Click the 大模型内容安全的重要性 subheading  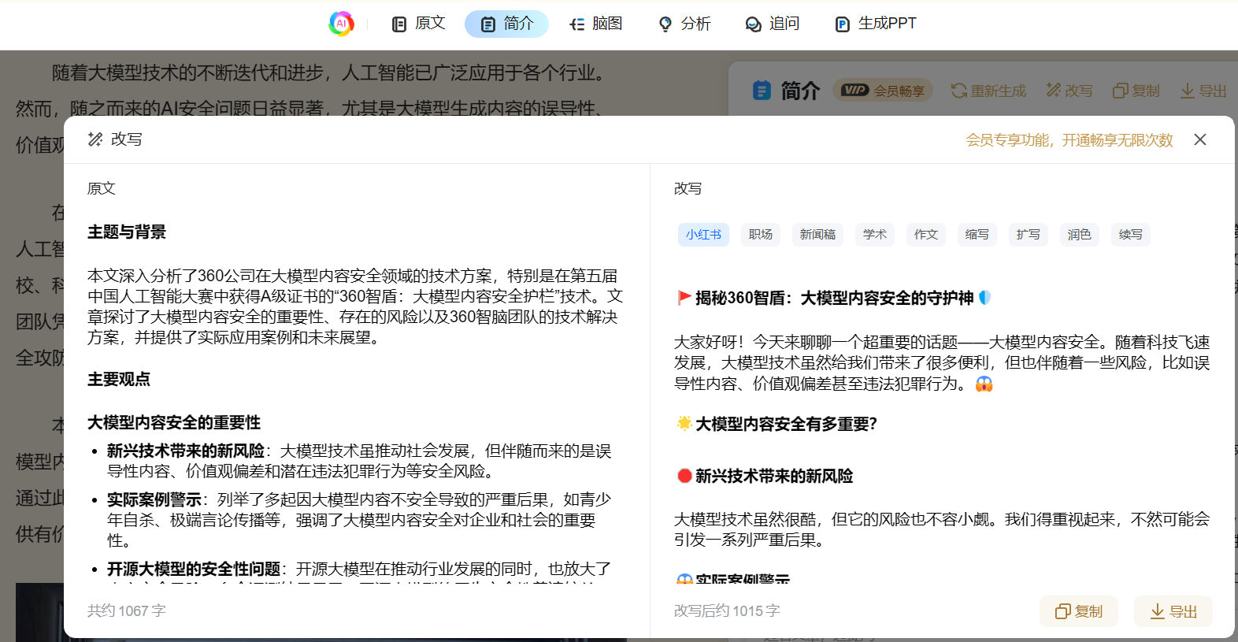[x=174, y=423]
